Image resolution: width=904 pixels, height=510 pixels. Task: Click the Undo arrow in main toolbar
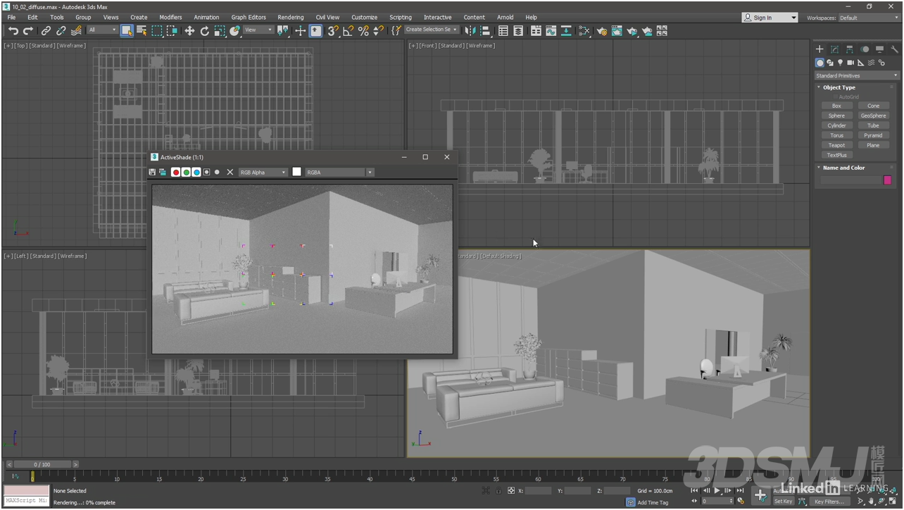tap(13, 31)
